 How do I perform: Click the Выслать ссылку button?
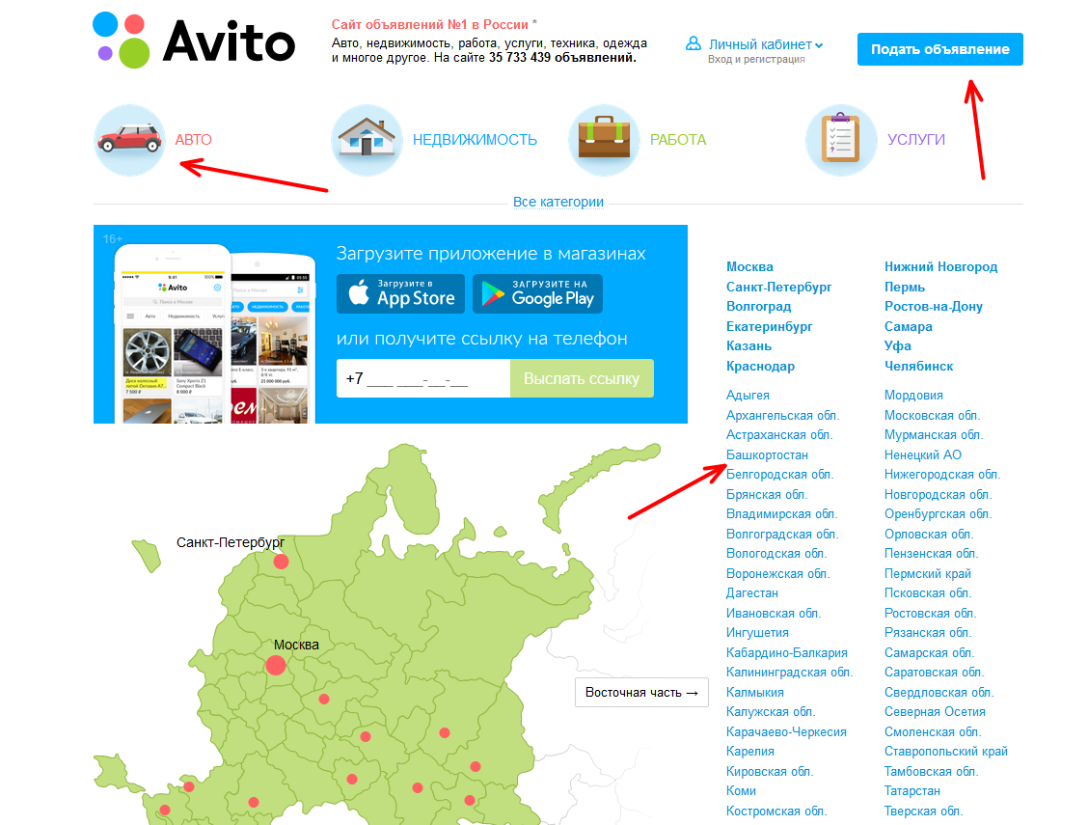pyautogui.click(x=582, y=378)
